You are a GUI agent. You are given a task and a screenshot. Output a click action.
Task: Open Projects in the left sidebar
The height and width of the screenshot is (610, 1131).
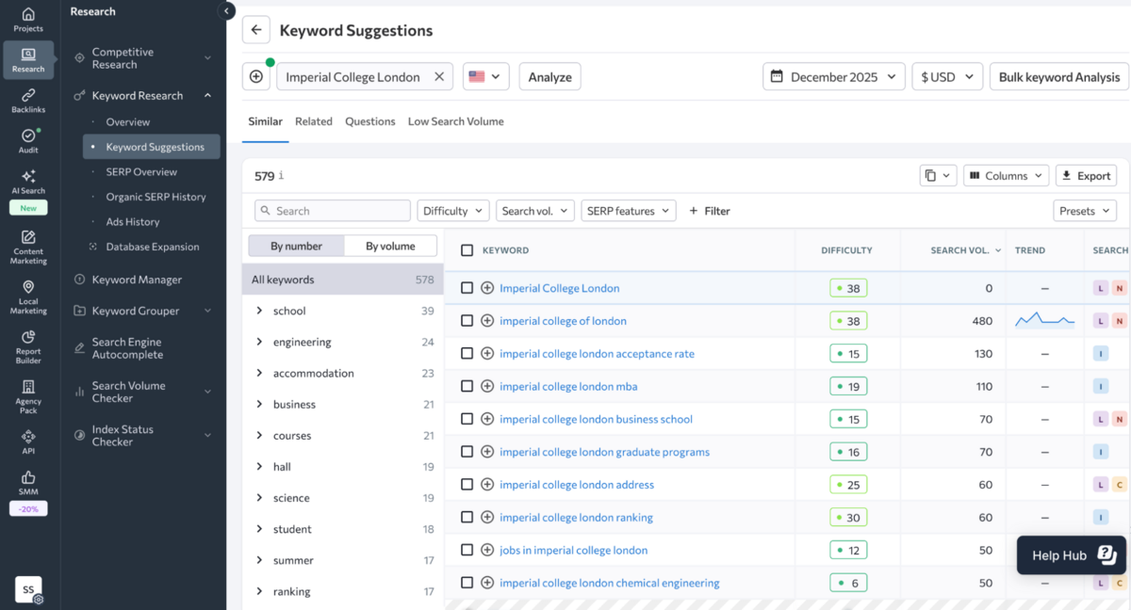(x=28, y=20)
